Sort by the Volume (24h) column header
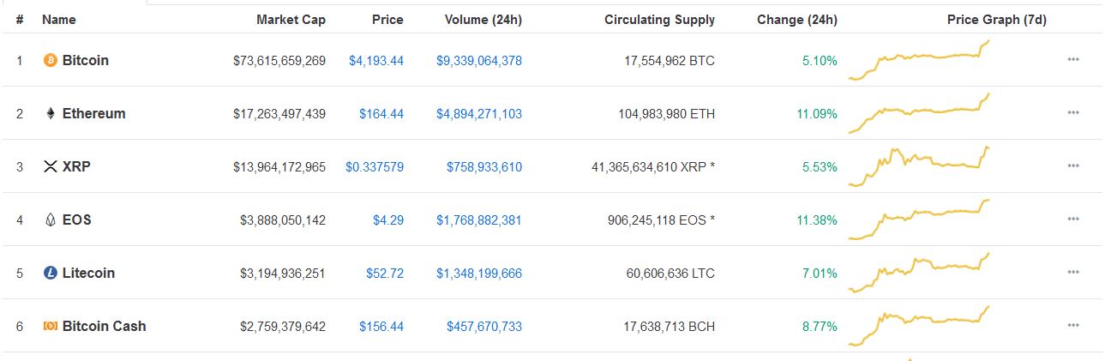 (x=483, y=20)
